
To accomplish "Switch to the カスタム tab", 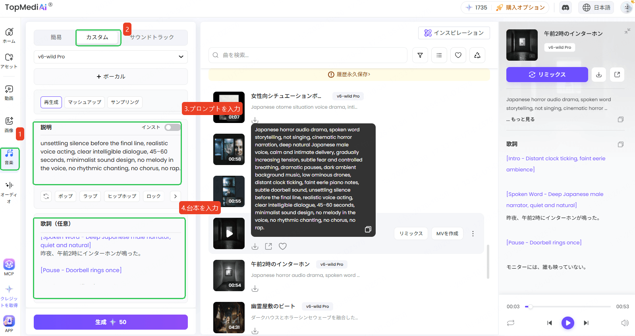I will pyautogui.click(x=98, y=37).
